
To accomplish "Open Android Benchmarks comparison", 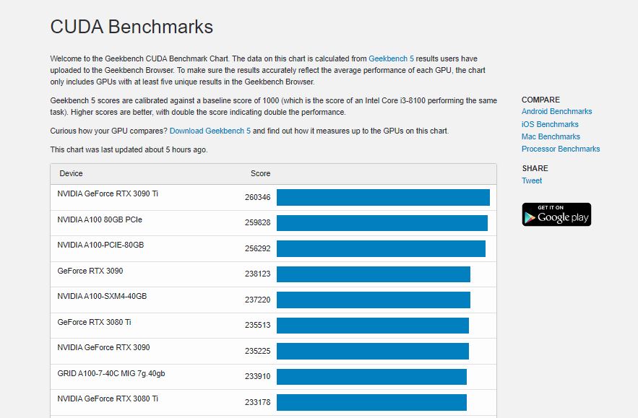I will tap(556, 111).
